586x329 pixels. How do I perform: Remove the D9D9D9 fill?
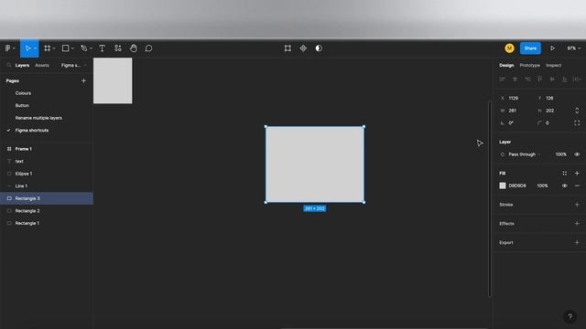[577, 186]
